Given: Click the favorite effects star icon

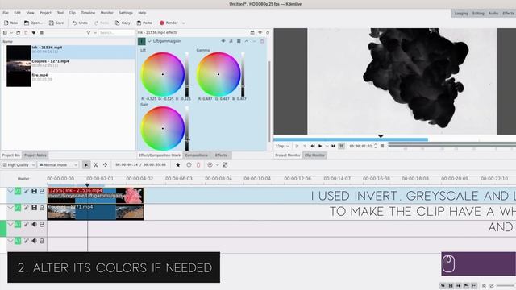Looking at the screenshot, I should click(x=177, y=164).
